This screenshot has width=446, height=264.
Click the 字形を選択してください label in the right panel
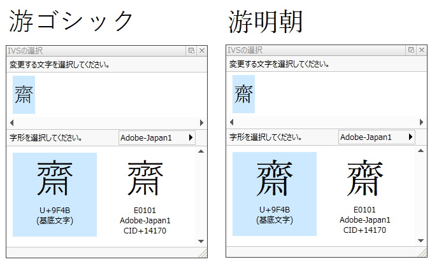(266, 137)
